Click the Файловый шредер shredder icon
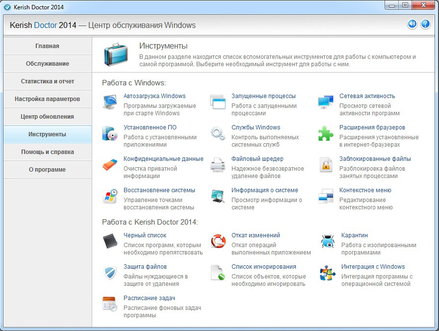The image size is (439, 331). point(218,165)
